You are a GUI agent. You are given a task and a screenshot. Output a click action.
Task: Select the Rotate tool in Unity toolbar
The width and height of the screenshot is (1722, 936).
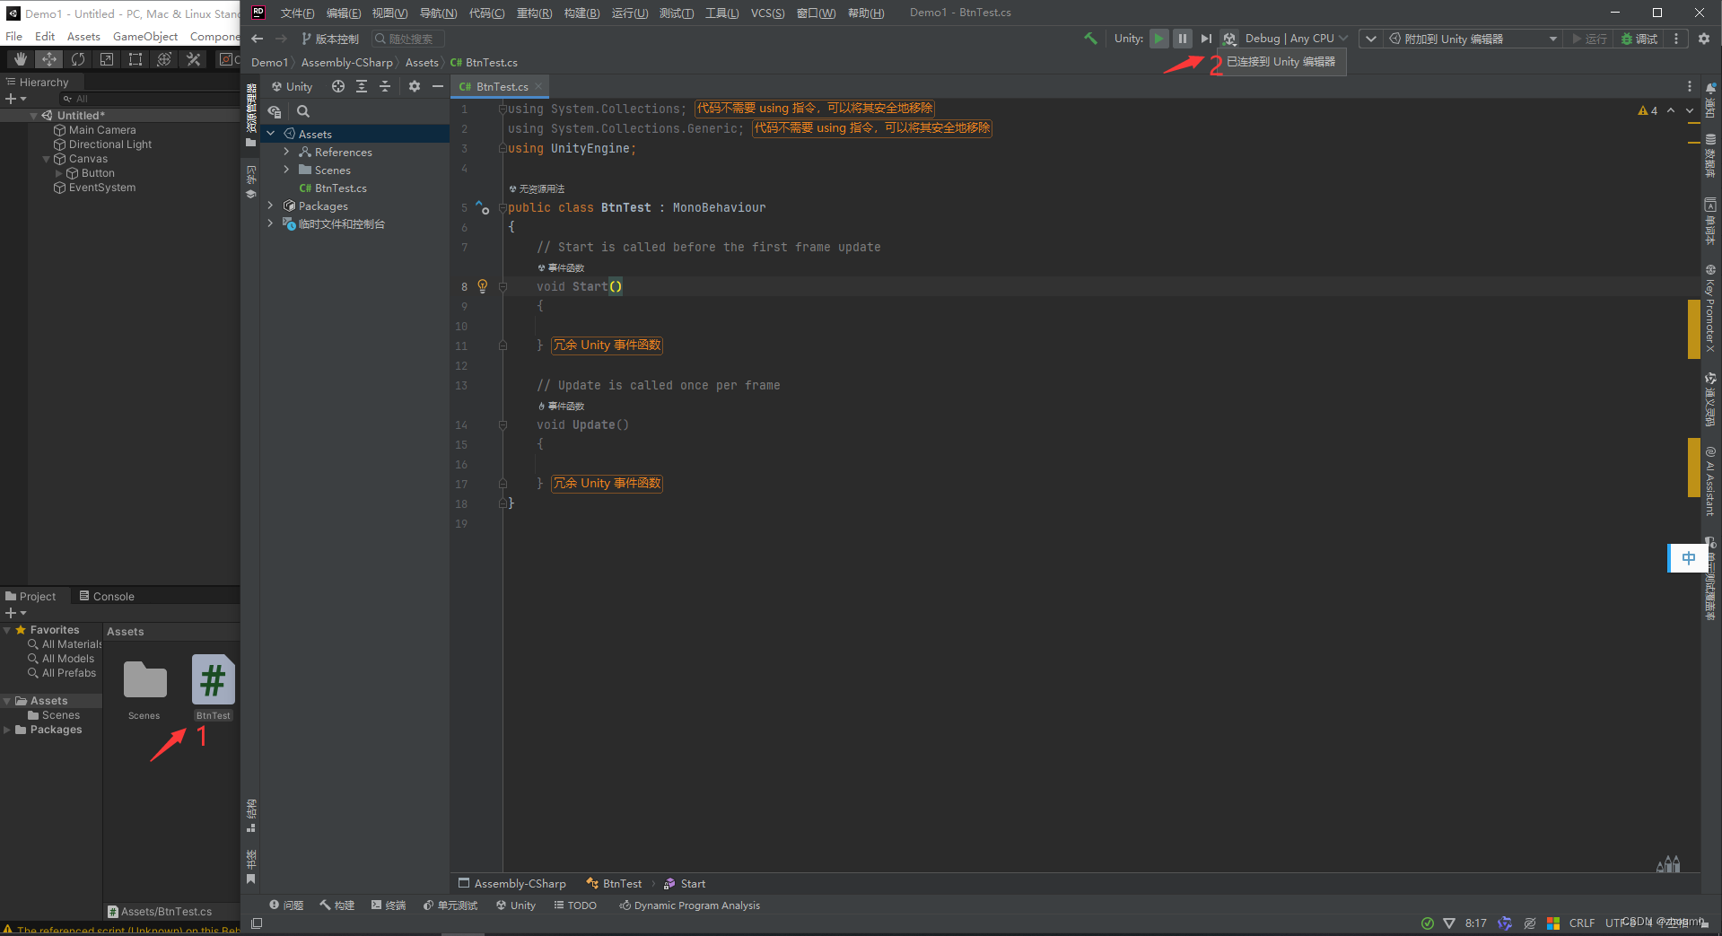click(x=78, y=59)
